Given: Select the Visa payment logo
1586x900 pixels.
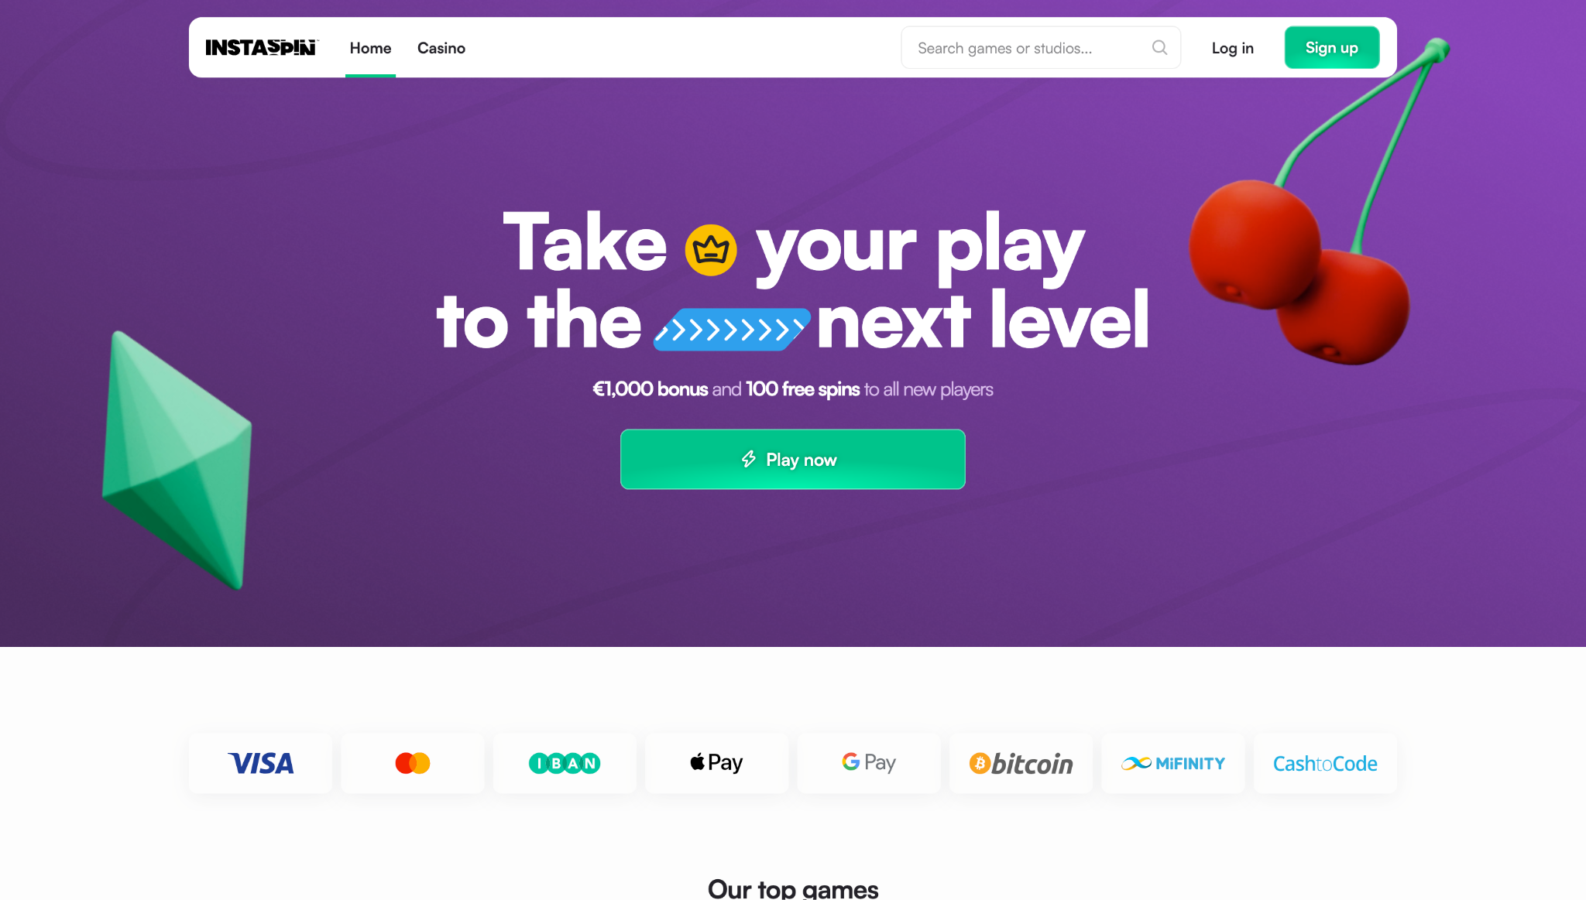Looking at the screenshot, I should tap(261, 763).
